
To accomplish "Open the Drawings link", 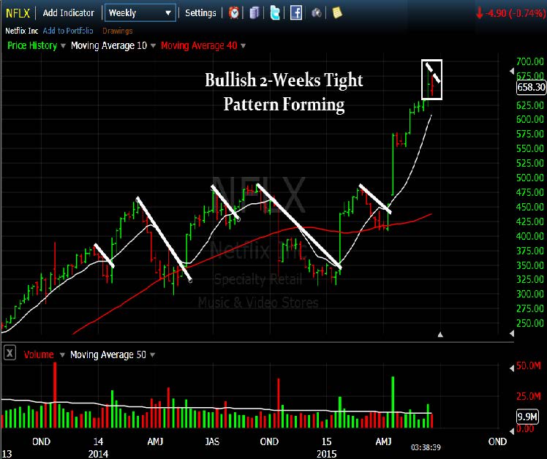I will tap(118, 31).
